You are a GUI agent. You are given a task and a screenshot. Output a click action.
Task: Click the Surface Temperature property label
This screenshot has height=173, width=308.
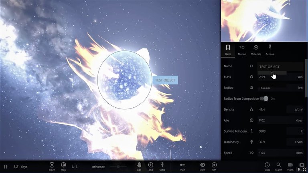tap(236, 131)
